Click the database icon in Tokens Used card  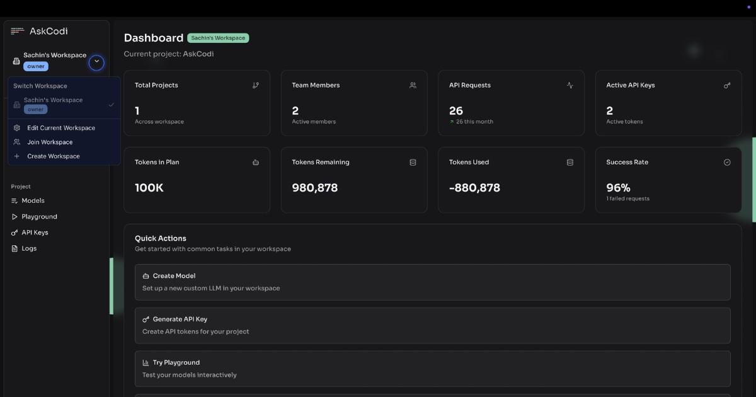570,162
